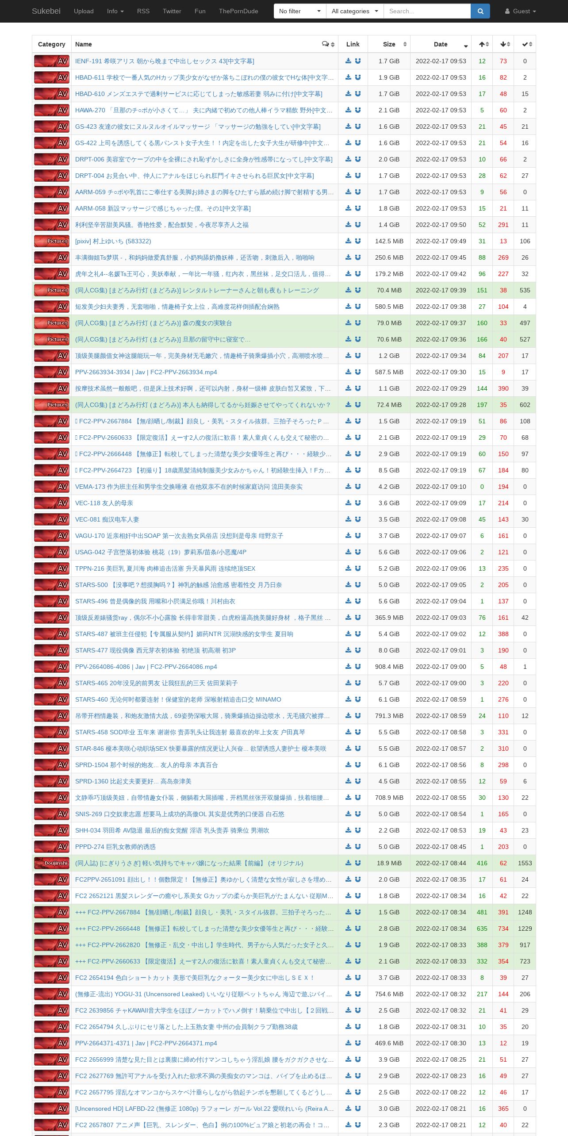
Task: Open the VEC-081 title link
Action: click(107, 519)
